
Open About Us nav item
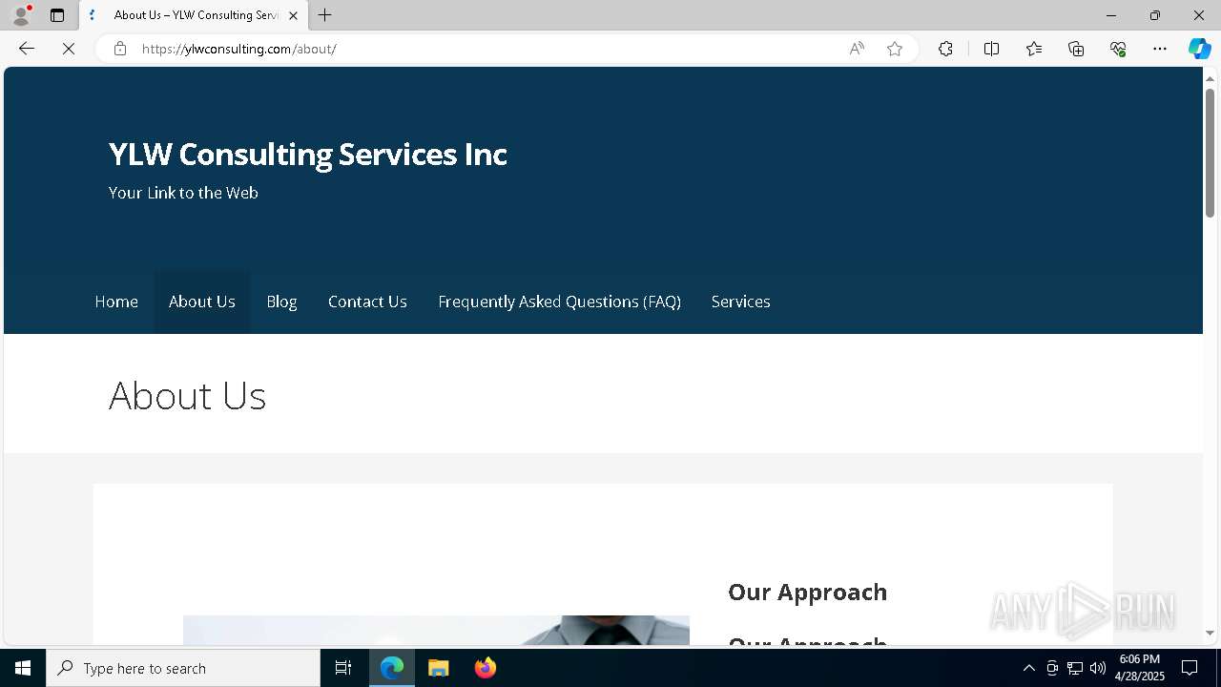tap(202, 302)
